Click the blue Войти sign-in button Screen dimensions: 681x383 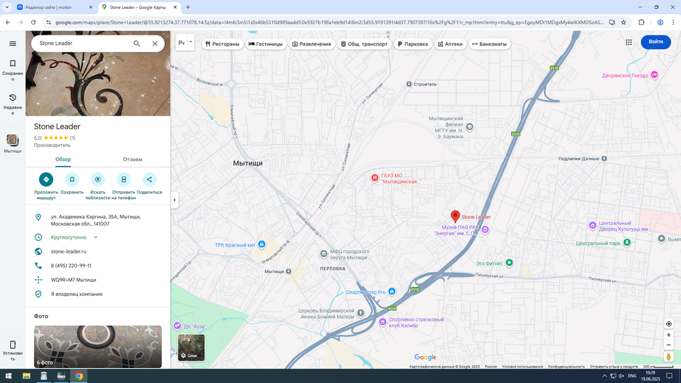click(x=655, y=42)
